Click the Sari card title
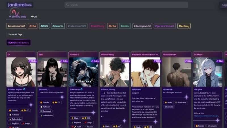 41,55
